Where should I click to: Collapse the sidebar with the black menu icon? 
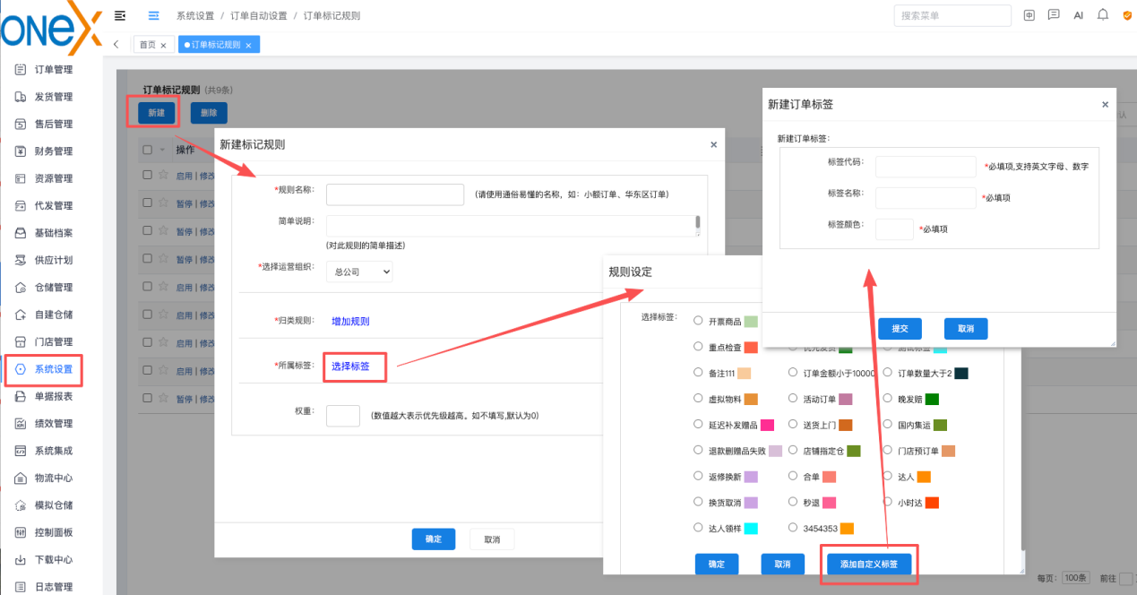click(120, 15)
